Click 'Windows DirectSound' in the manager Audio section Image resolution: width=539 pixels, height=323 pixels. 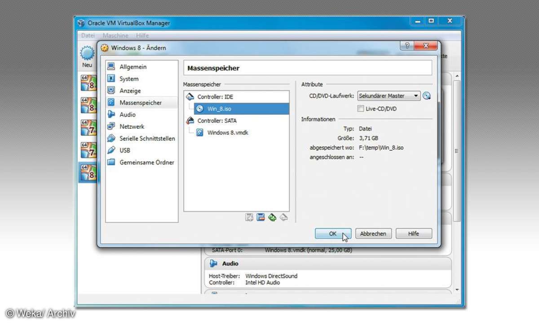coord(271,276)
